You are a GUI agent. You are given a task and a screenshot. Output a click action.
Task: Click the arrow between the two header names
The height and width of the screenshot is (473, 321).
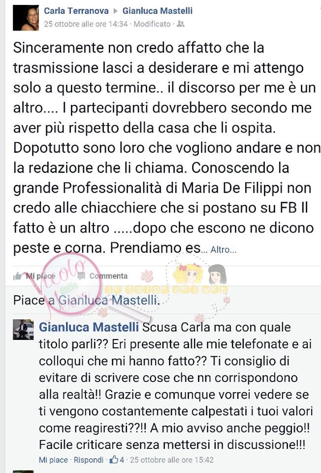[x=115, y=11]
